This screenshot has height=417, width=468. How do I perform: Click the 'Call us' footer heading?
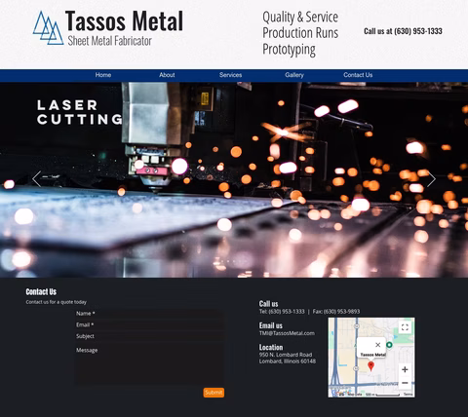coord(268,304)
